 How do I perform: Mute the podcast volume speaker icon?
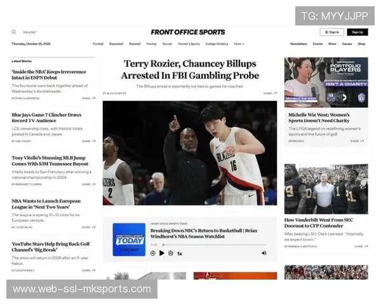pyautogui.click(x=264, y=253)
